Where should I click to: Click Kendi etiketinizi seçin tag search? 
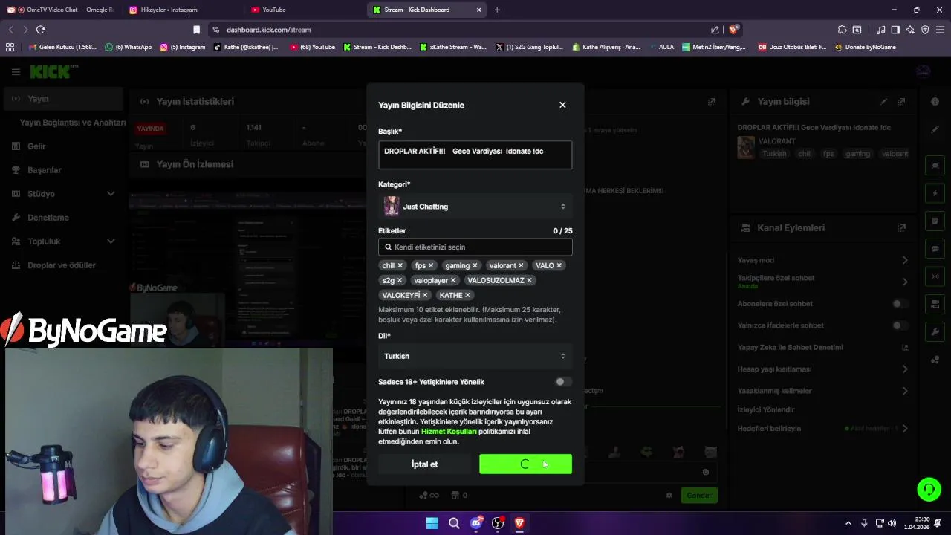475,247
